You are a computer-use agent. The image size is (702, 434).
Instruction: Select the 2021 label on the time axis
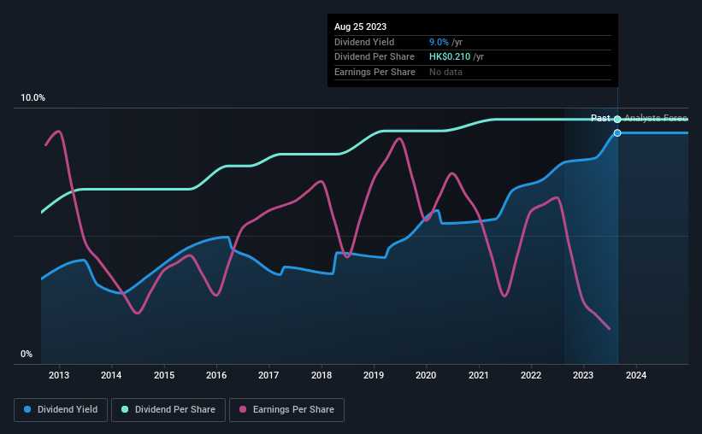(479, 375)
